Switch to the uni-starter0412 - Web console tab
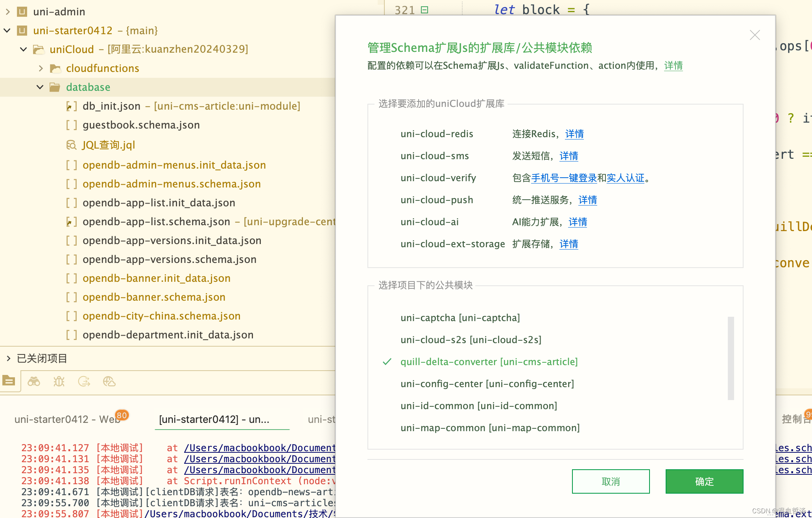812x518 pixels. coord(67,419)
